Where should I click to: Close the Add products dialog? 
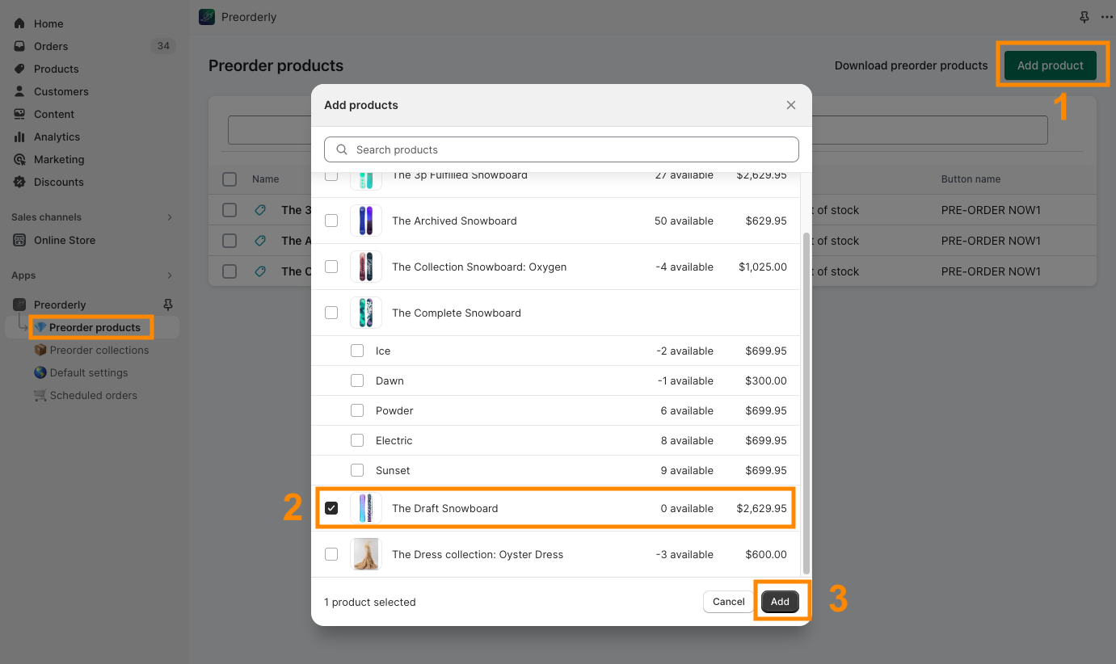pyautogui.click(x=791, y=105)
